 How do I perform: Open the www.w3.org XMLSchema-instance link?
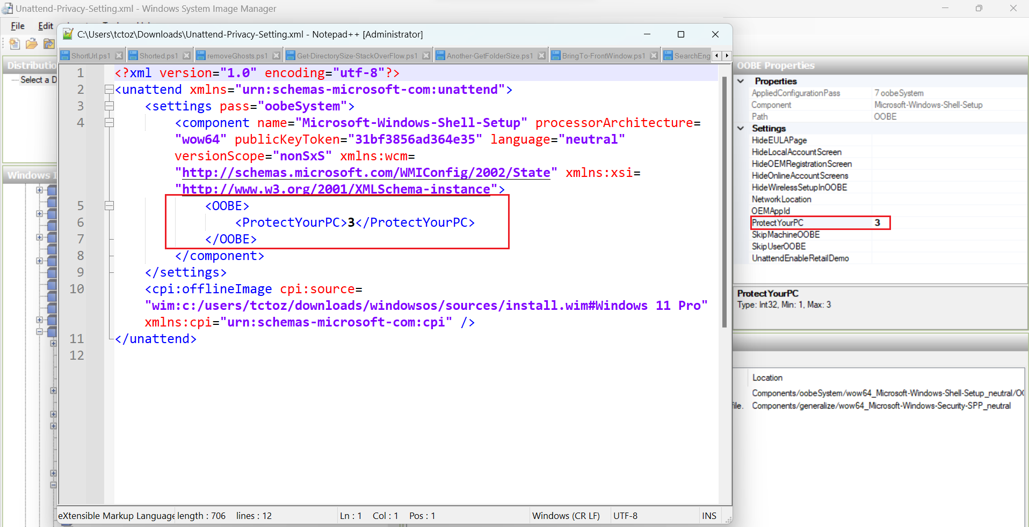coord(336,189)
